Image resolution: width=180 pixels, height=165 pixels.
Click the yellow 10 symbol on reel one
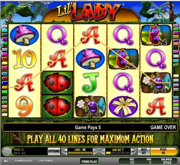pyautogui.click(x=24, y=59)
